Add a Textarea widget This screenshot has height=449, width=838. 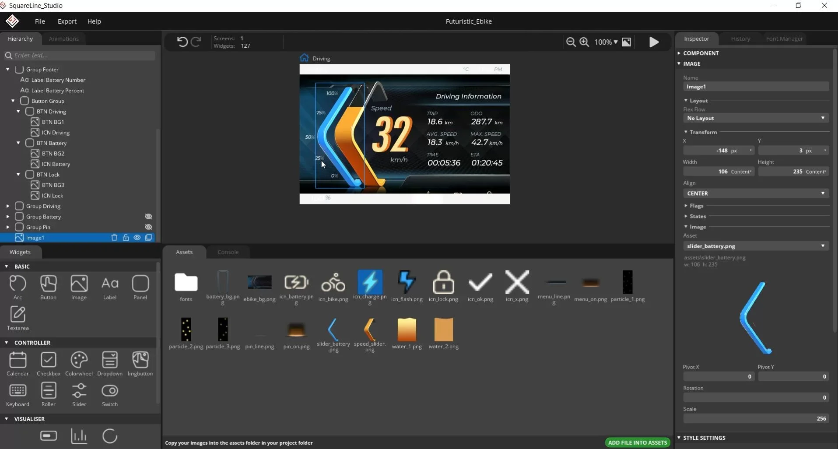click(18, 318)
